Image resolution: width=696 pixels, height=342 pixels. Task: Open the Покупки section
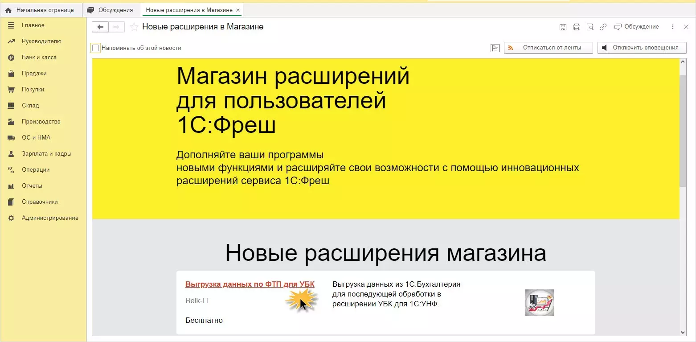click(x=33, y=90)
